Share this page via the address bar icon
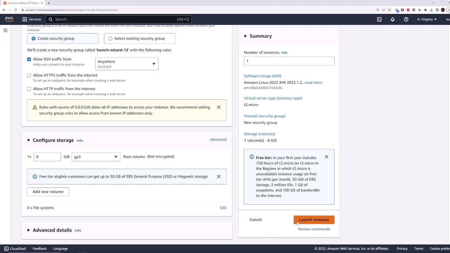The image size is (450, 253). (384, 10)
